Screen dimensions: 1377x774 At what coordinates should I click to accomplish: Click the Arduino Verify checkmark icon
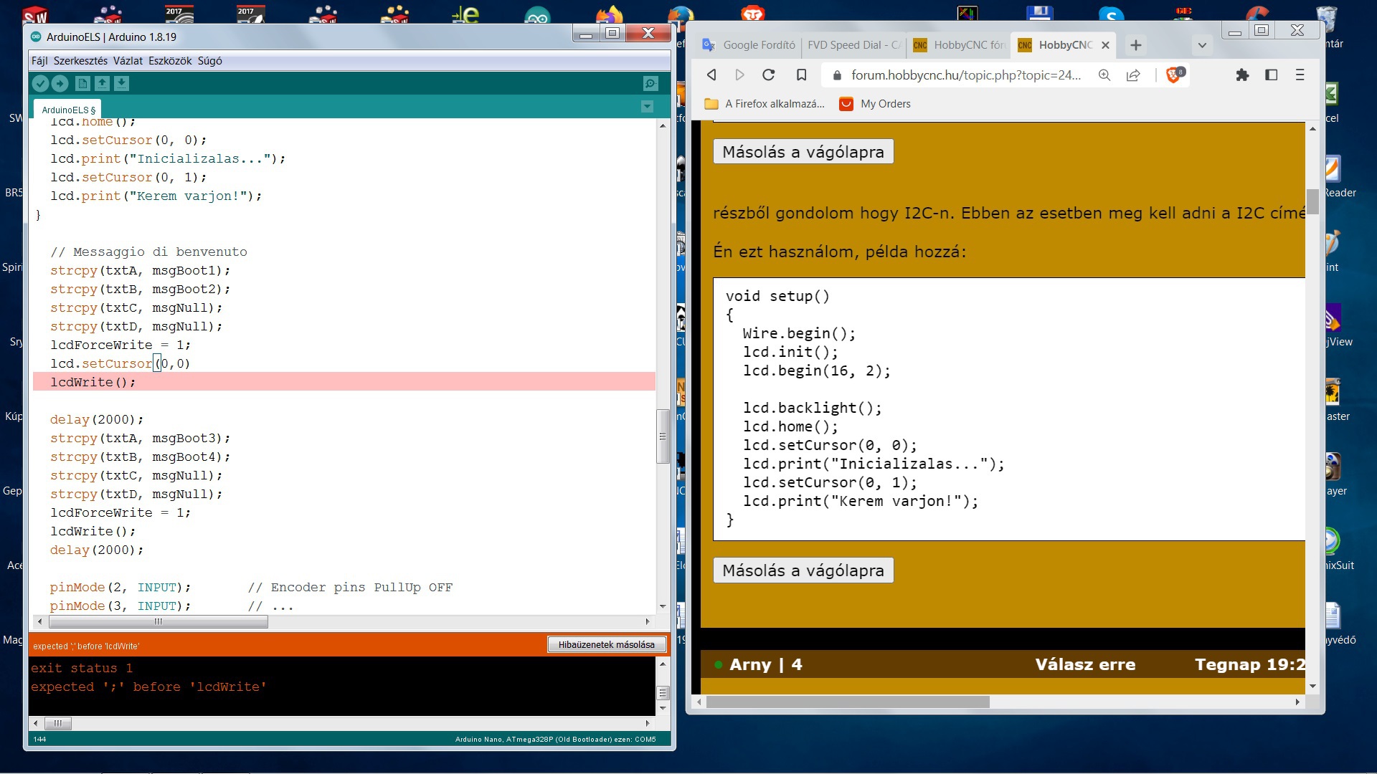point(41,84)
